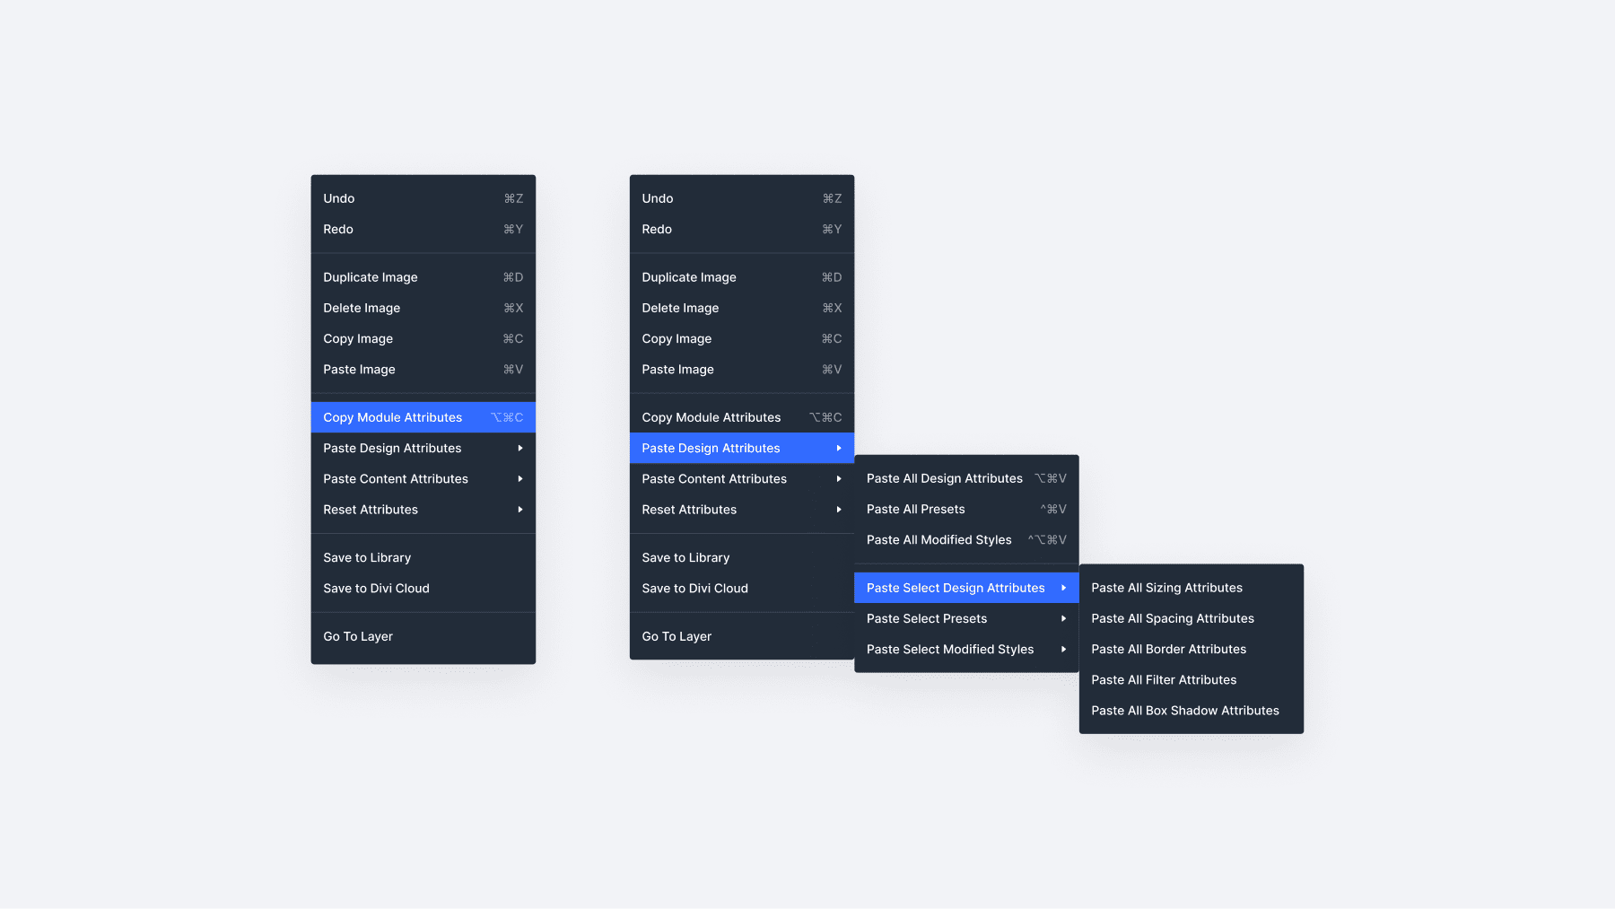The image size is (1615, 909).
Task: Choose Save to Library in left menu
Action: click(x=367, y=557)
